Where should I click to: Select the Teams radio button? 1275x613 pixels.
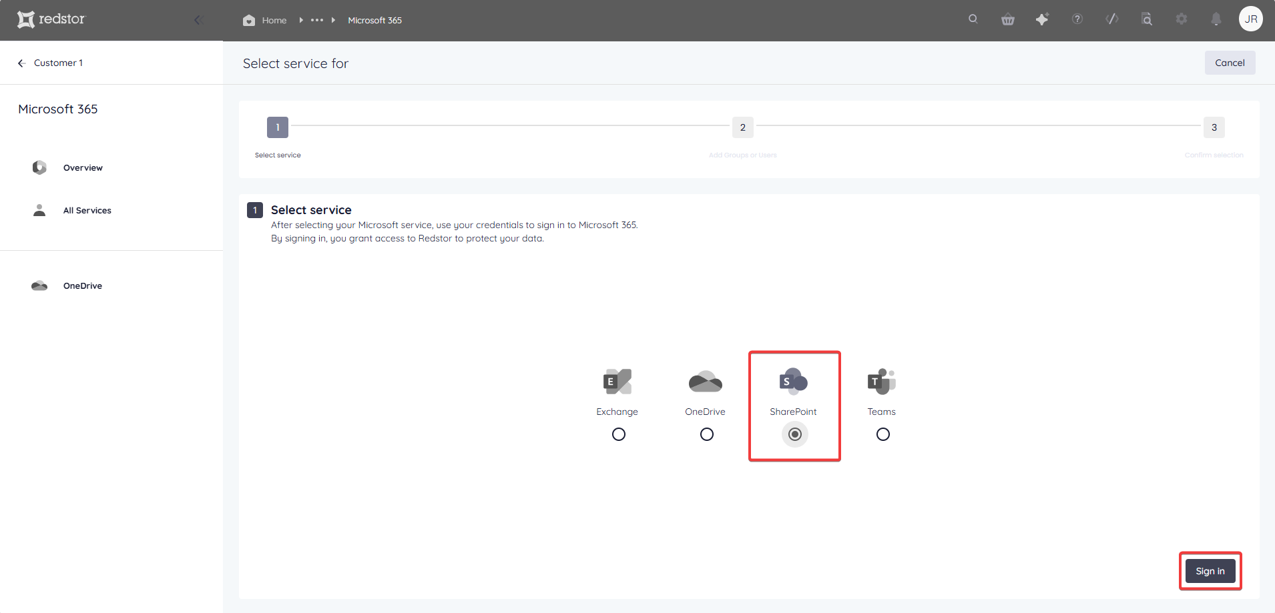point(883,434)
